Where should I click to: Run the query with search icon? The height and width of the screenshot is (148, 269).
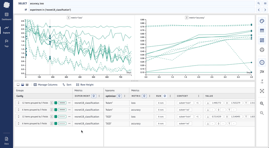259,3
